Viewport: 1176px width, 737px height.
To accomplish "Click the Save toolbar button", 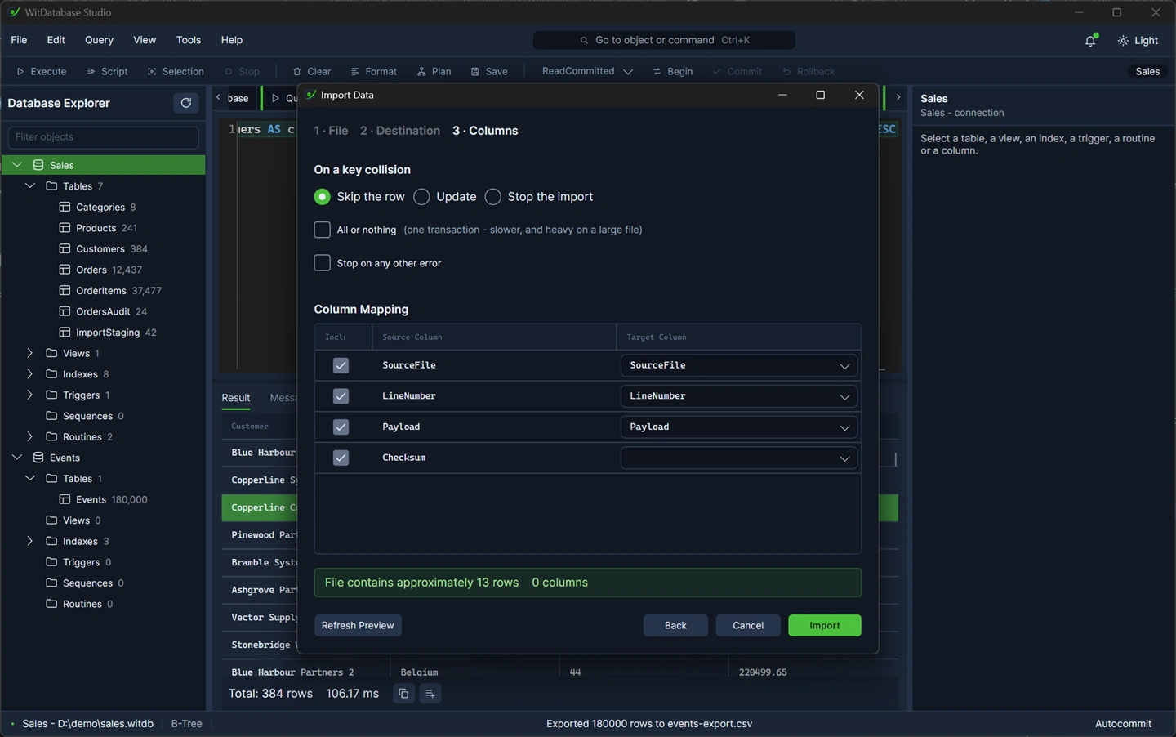I will point(489,71).
